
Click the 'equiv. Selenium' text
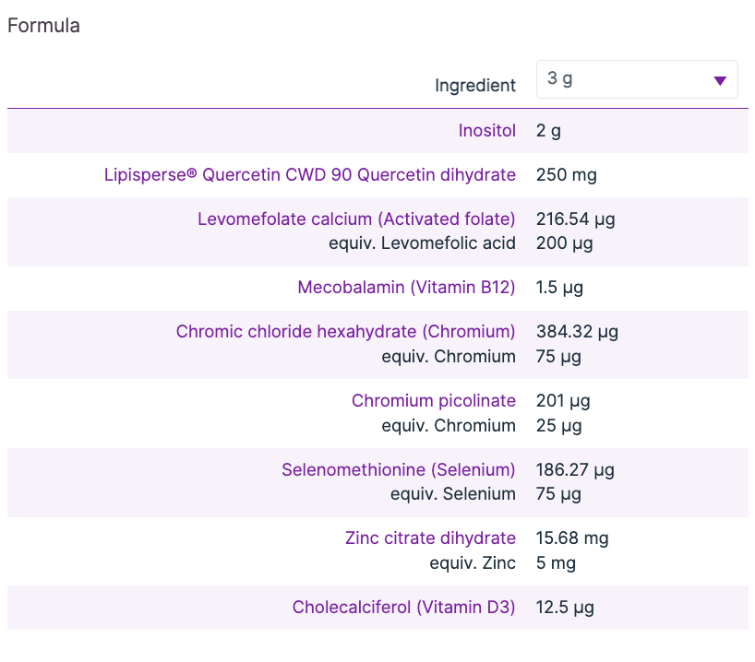(x=452, y=494)
